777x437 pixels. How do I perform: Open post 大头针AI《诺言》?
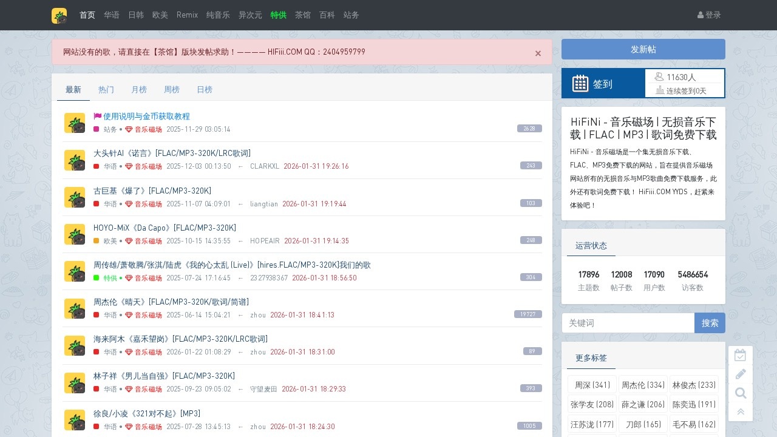point(172,153)
